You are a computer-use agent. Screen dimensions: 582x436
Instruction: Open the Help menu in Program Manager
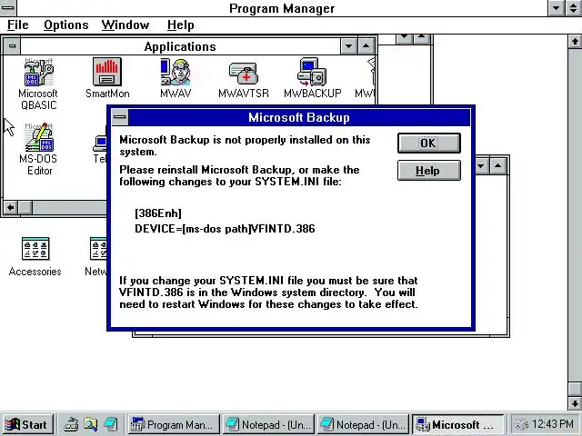(x=180, y=25)
